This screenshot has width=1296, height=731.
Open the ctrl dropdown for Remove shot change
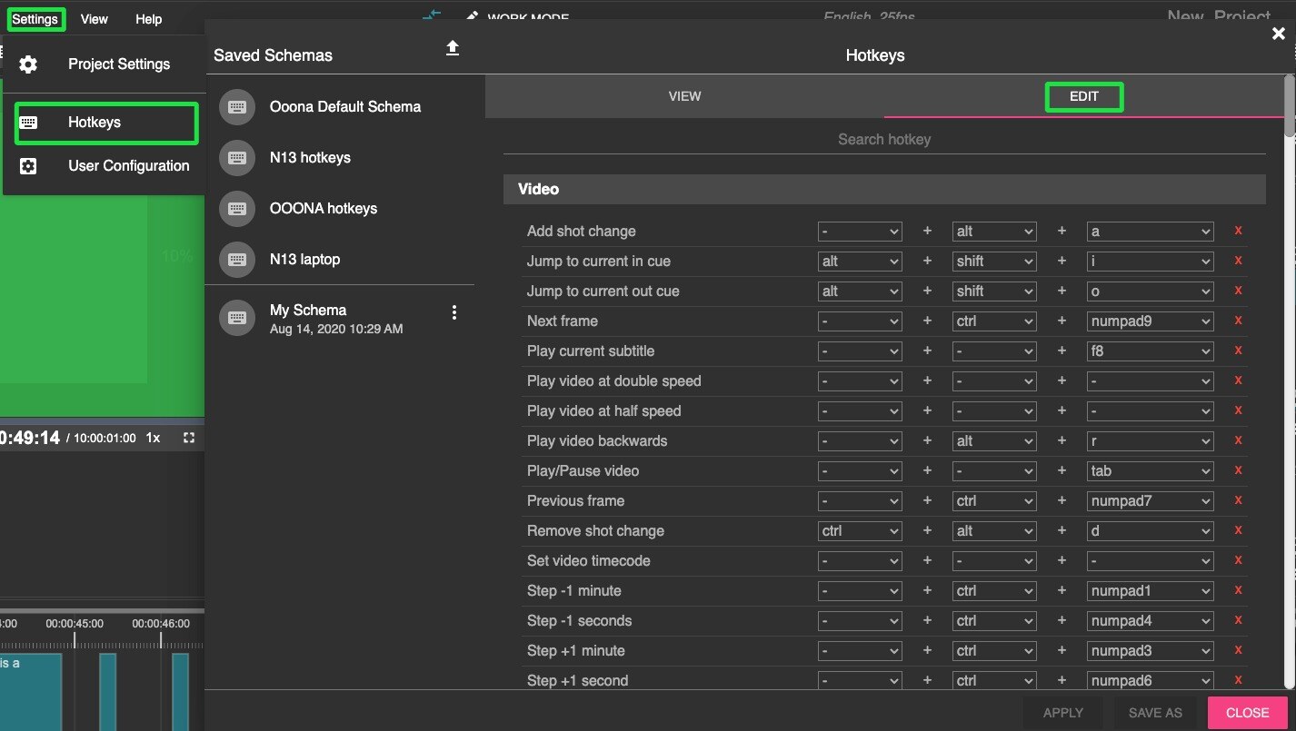coord(859,530)
